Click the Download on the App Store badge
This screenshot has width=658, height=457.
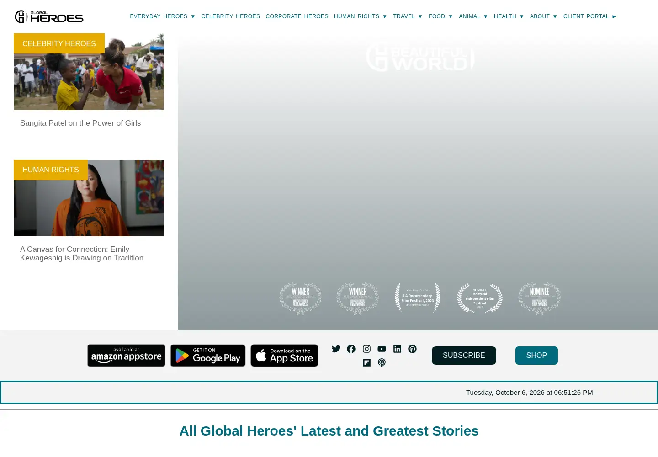point(284,356)
